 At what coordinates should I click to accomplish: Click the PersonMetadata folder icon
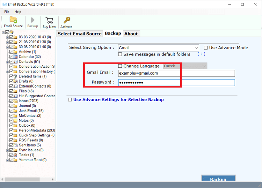(15, 130)
